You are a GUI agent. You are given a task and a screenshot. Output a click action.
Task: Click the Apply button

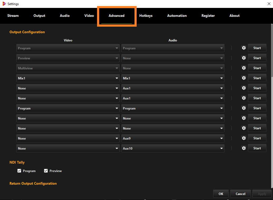pos(262,194)
